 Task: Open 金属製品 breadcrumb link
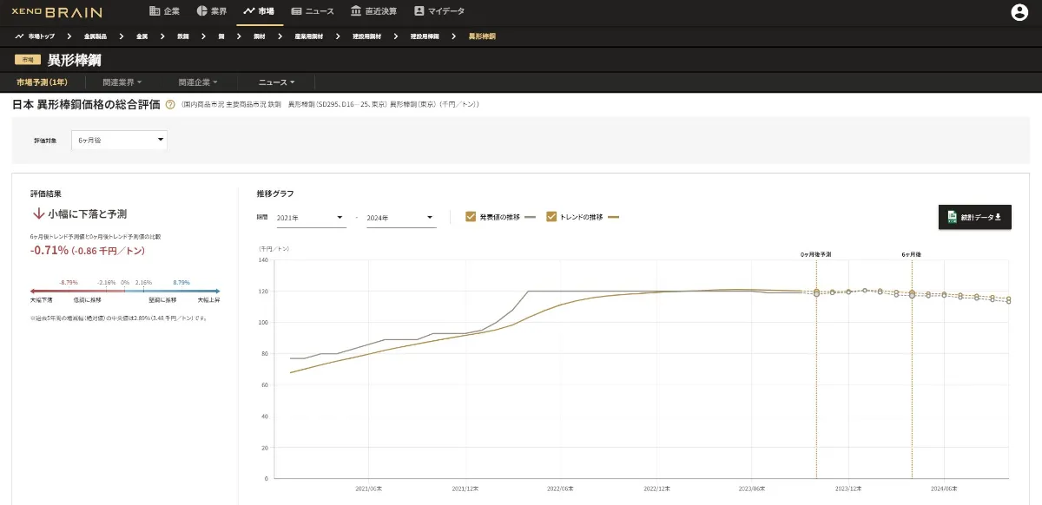point(94,36)
